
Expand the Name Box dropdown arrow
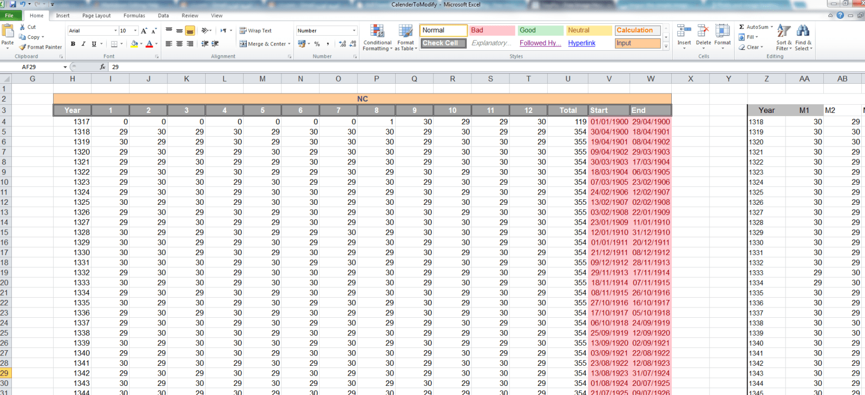tap(65, 67)
